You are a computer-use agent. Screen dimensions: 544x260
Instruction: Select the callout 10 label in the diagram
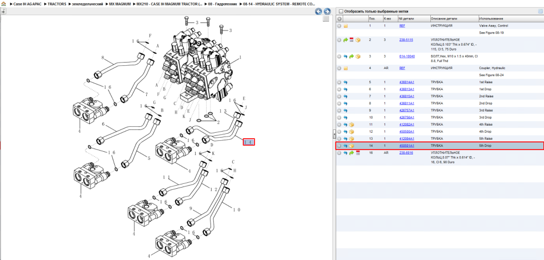tap(237, 210)
